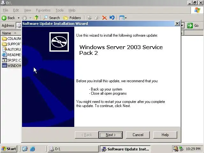This screenshot has width=204, height=153.
Task: Click the Copy To toolbar icon
Action: 97,18
